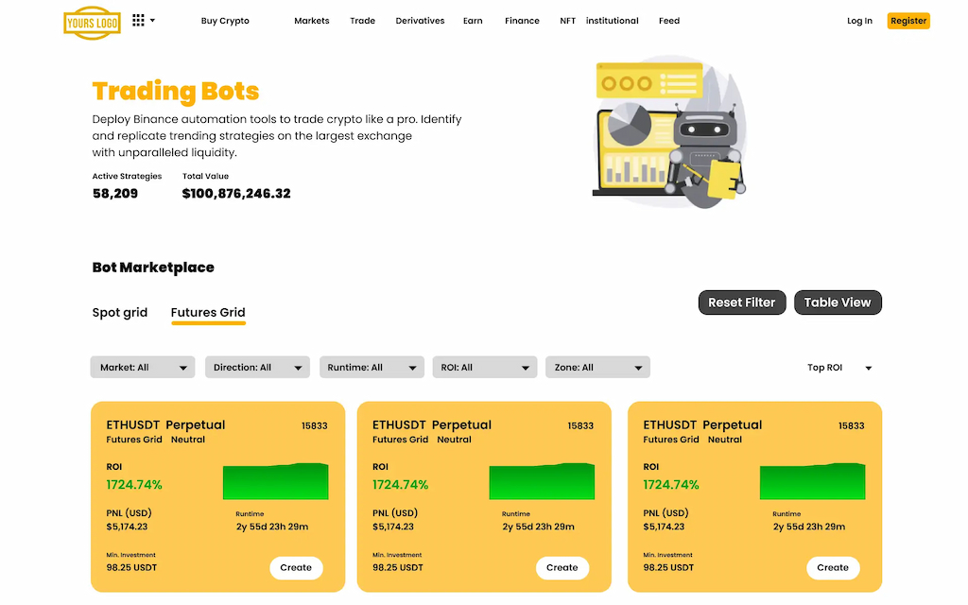Click the yellow Register button
Image resolution: width=968 pixels, height=605 pixels.
pyautogui.click(x=908, y=21)
